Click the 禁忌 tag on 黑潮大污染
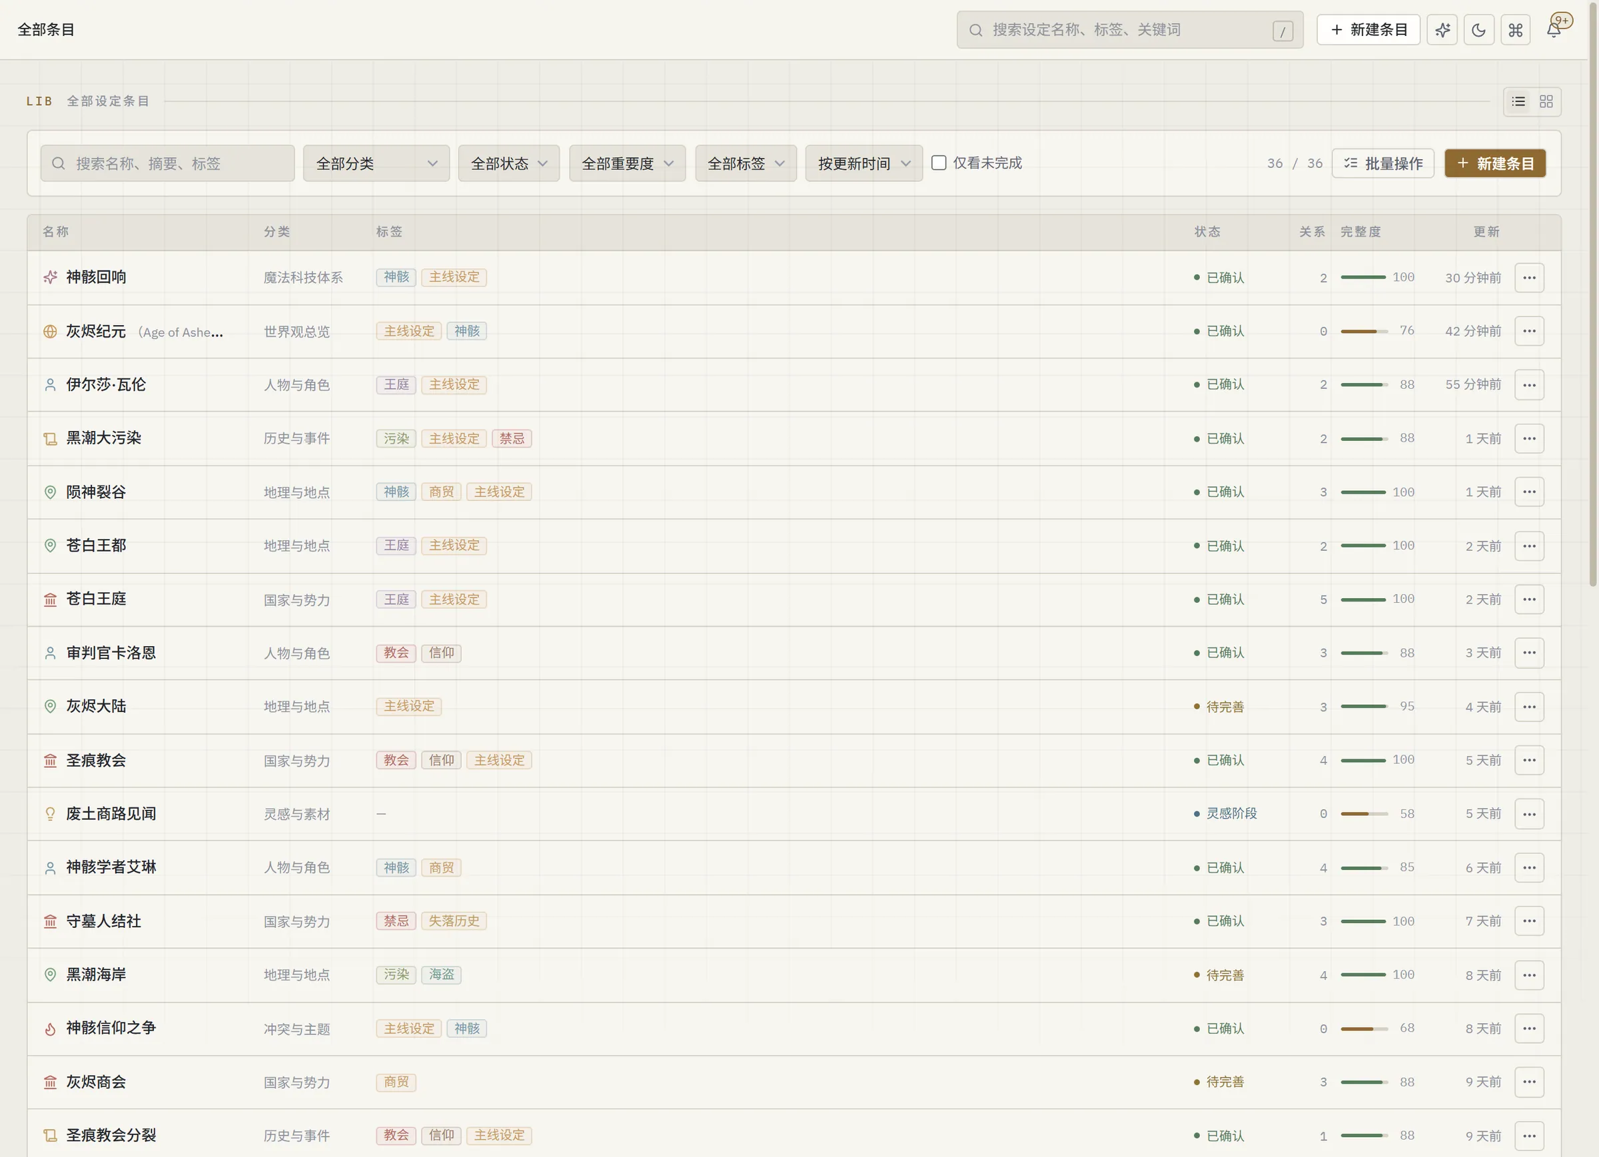 (512, 438)
